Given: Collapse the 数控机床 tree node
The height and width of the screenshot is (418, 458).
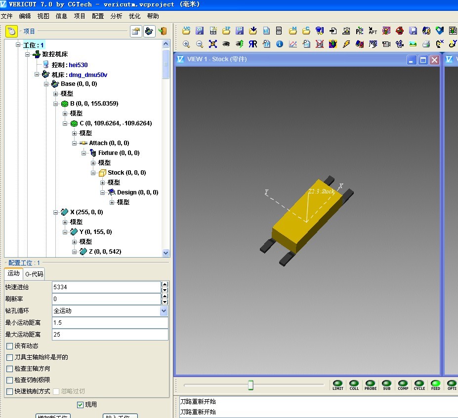Looking at the screenshot, I should (x=28, y=54).
